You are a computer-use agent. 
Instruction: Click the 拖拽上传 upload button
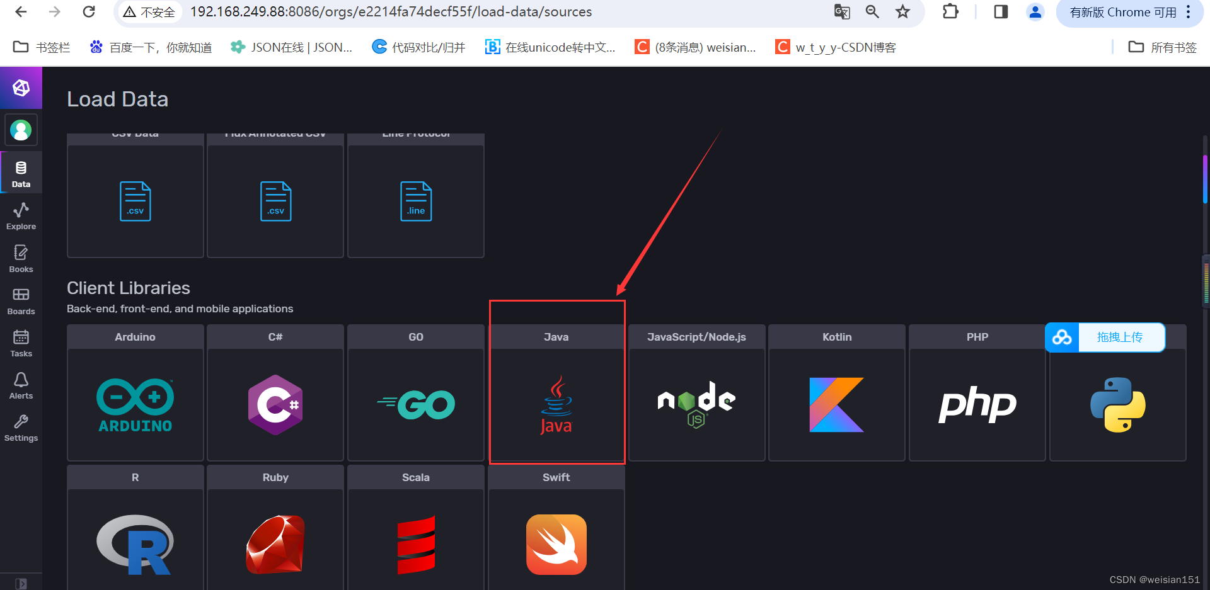pos(1119,338)
